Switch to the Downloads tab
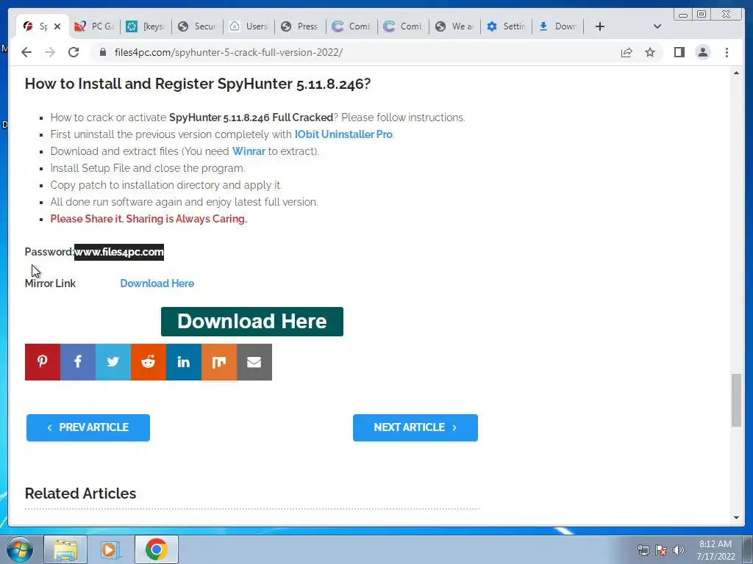This screenshot has height=564, width=753. 558,26
